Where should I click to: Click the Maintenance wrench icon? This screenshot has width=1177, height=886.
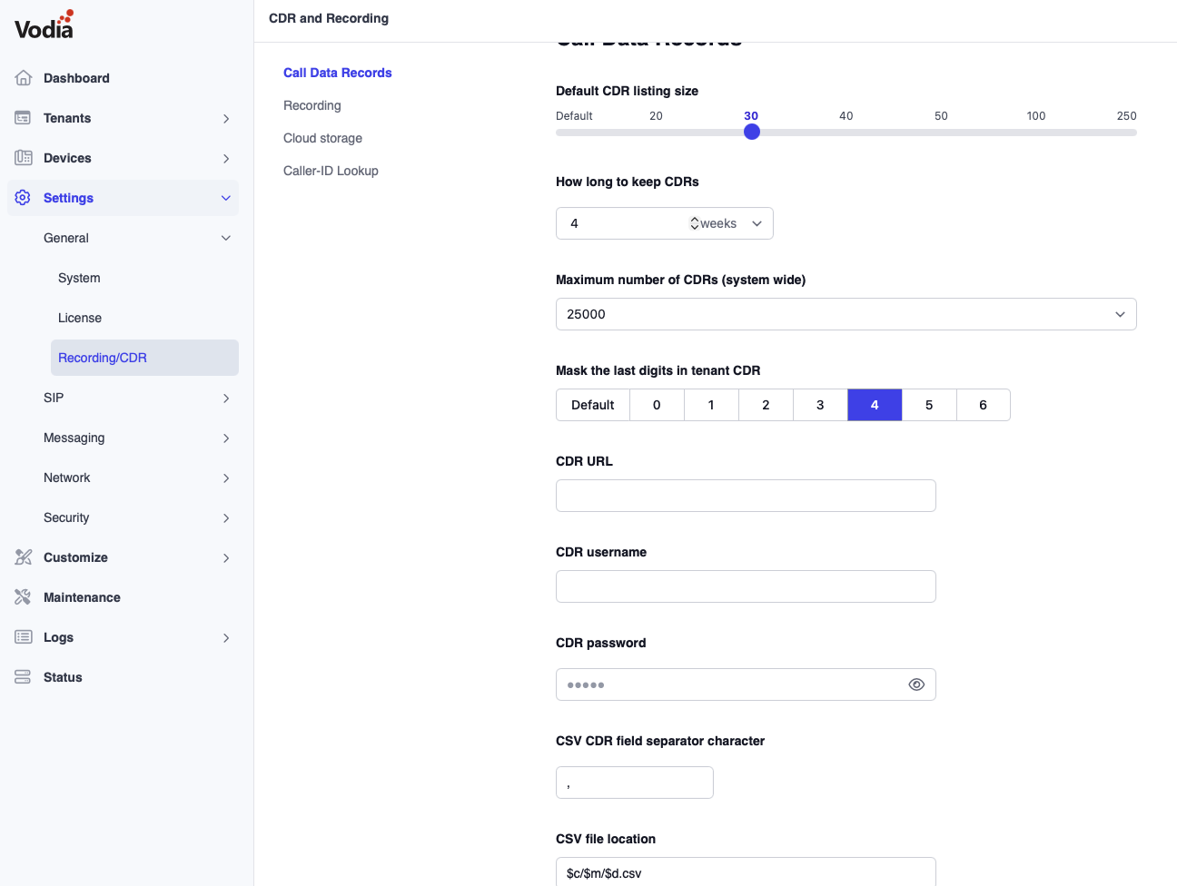23,597
